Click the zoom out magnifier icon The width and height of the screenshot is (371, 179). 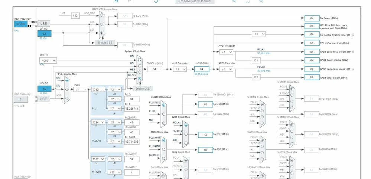(261, 1)
